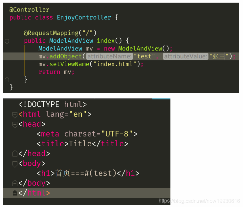Click the return mv; statement
Screen dimensions: 243x207
[56, 72]
